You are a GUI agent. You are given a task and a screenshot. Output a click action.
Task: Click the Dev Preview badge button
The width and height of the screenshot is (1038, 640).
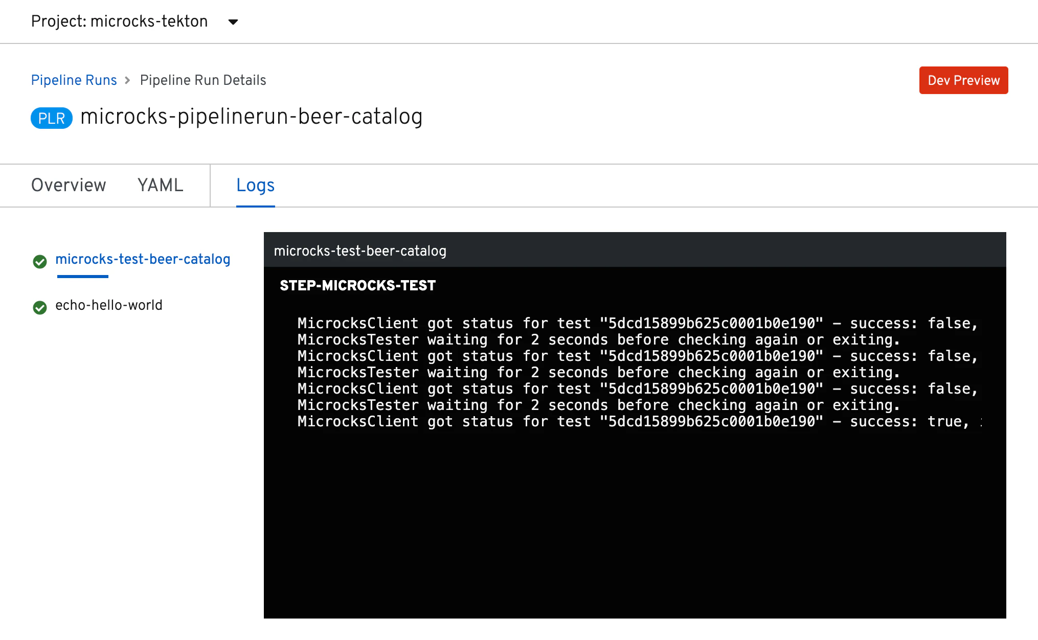click(963, 80)
